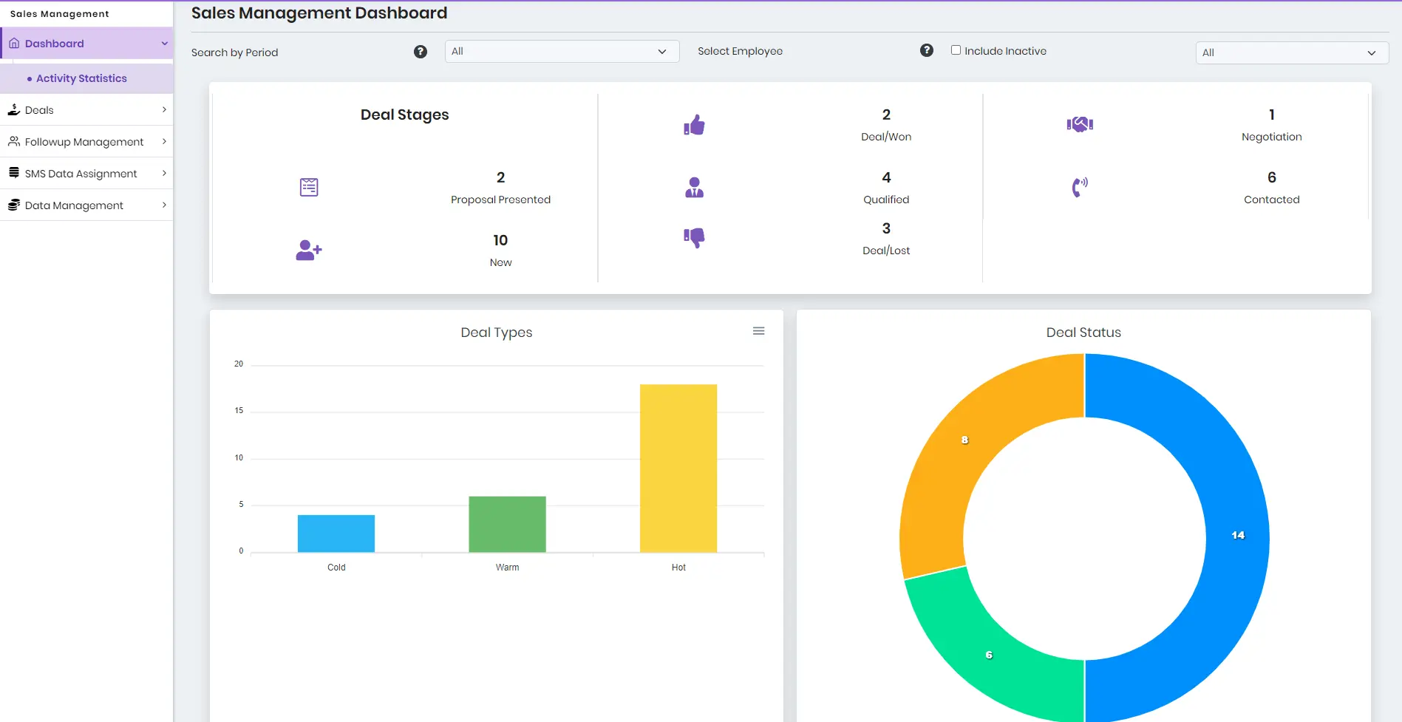
Task: Expand the Deals sidebar menu
Action: [86, 110]
